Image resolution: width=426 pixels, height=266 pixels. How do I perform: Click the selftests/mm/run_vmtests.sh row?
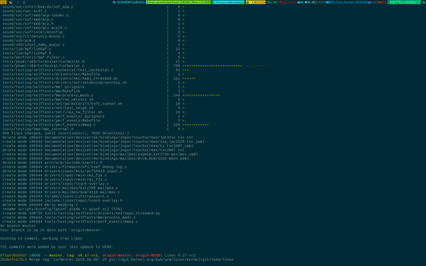coord(93,100)
